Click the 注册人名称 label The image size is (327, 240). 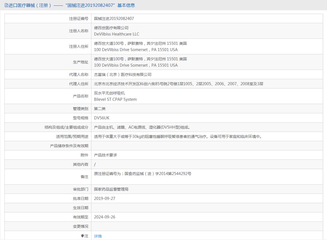(x=79, y=31)
